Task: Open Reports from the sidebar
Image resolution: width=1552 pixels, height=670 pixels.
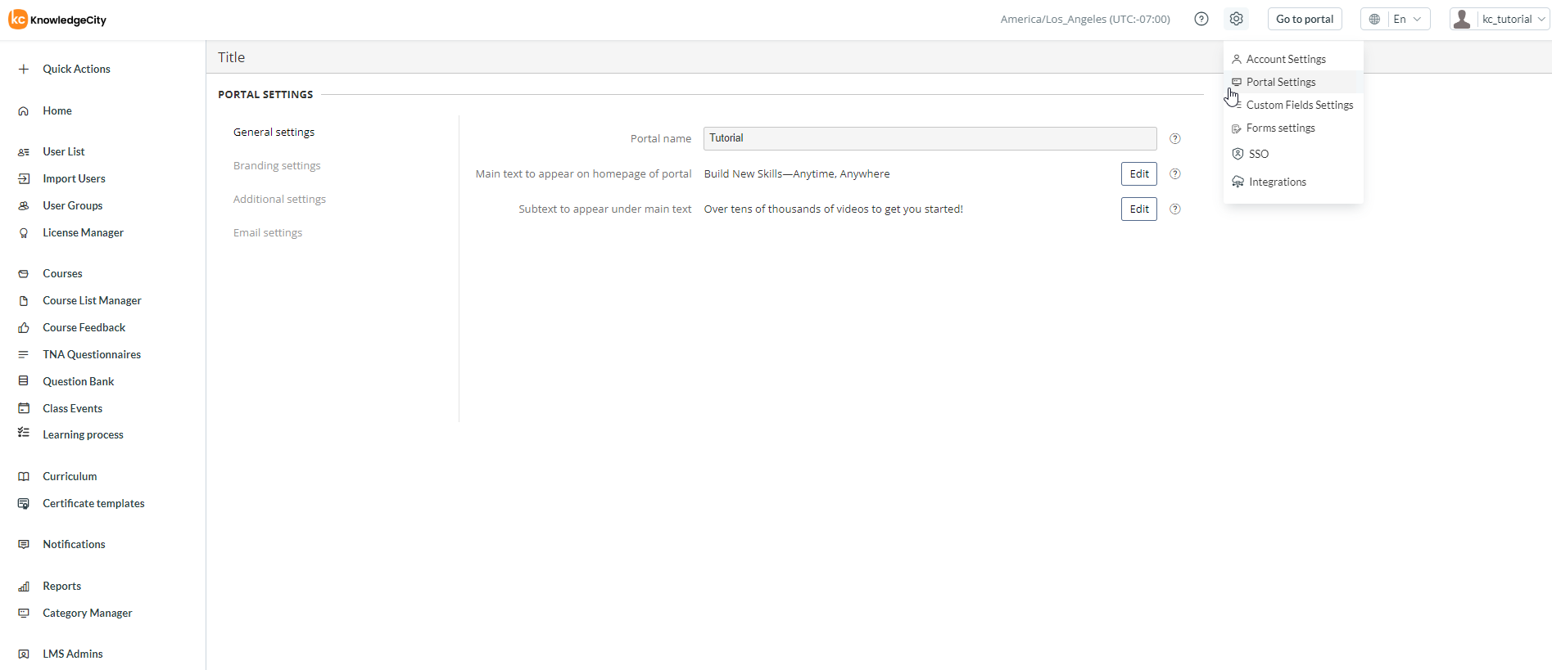Action: coord(61,586)
